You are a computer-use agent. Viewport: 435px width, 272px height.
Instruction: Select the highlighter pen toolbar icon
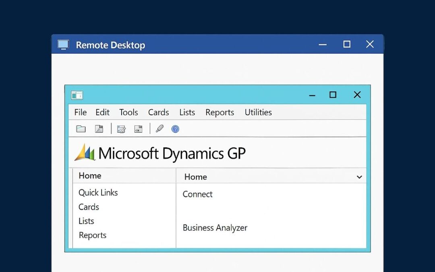(159, 129)
